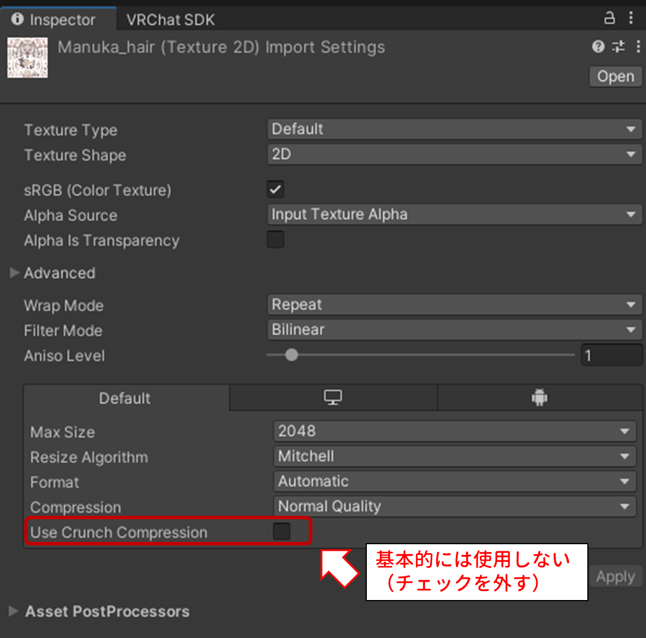
Task: Uncheck the sRGB (Color Texture) checkbox
Action: coord(276,190)
